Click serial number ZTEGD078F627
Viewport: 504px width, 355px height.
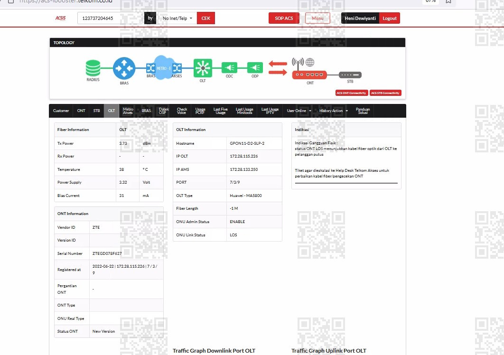[107, 253]
